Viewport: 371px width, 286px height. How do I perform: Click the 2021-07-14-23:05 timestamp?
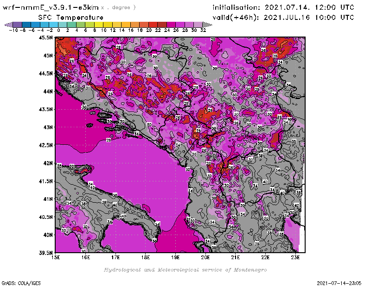(339, 283)
